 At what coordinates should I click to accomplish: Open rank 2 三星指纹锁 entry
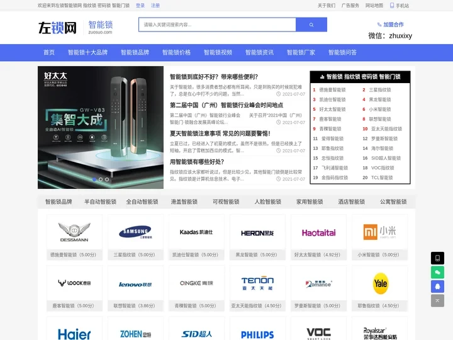point(379,90)
